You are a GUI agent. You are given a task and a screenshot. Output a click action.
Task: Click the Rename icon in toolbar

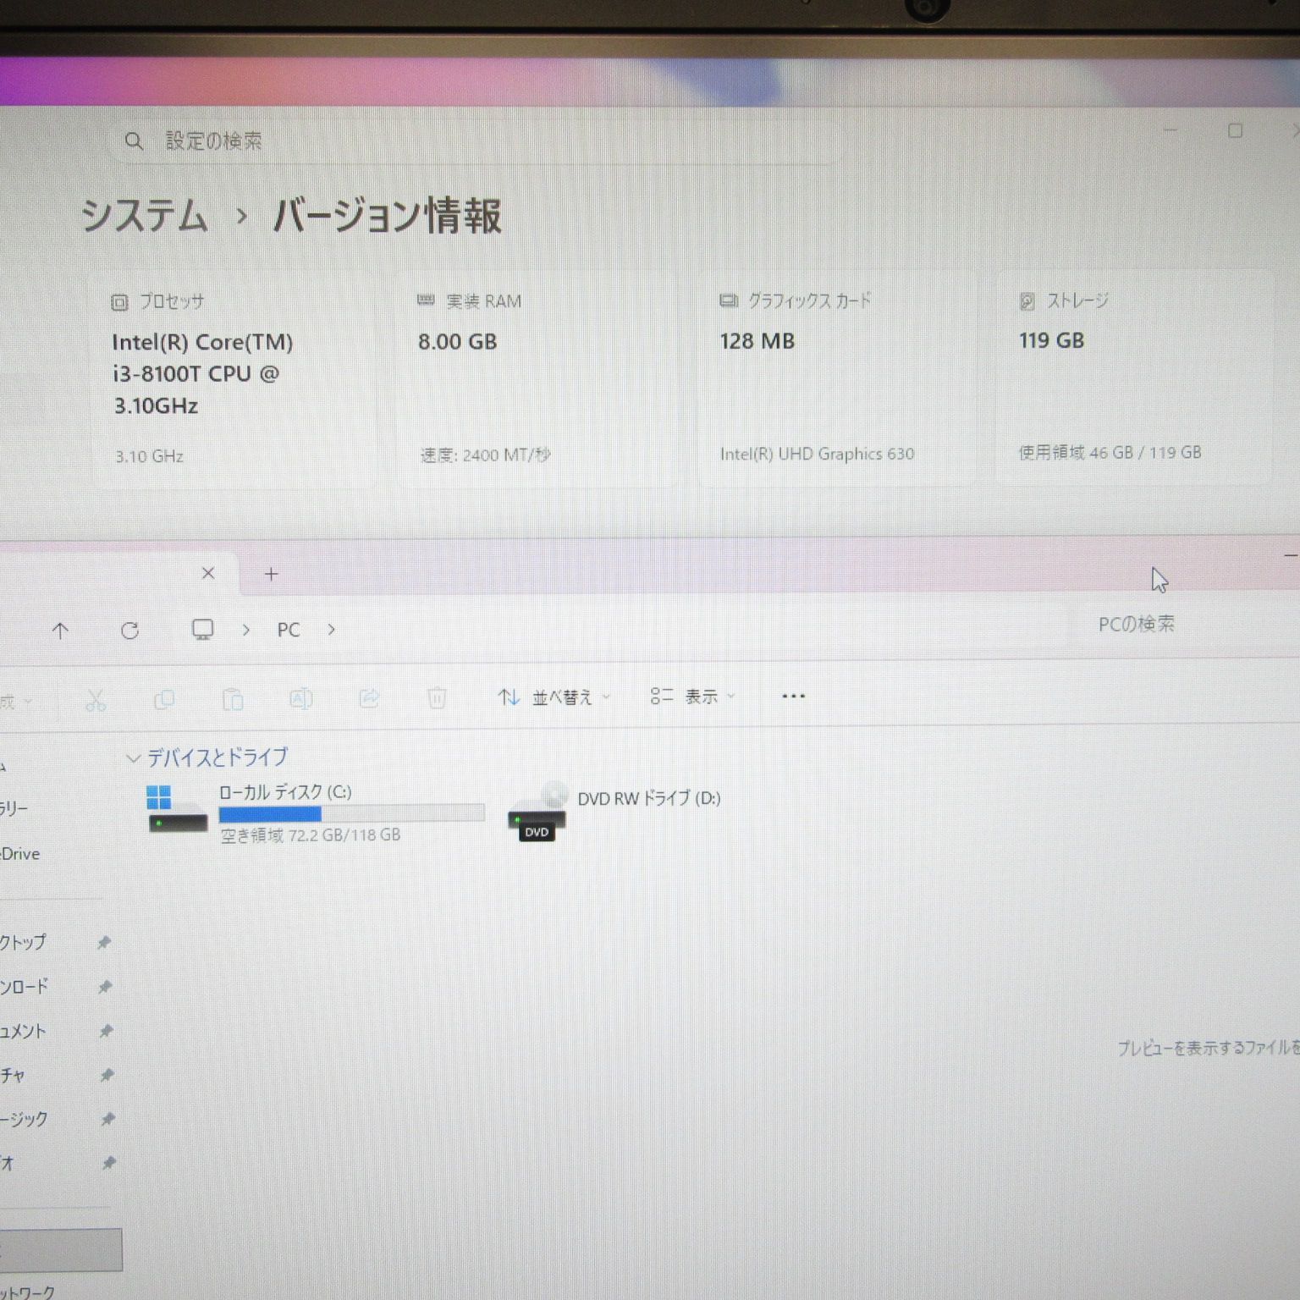click(x=300, y=698)
